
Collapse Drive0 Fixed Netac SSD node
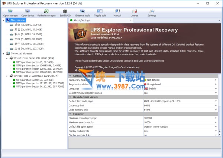[8, 58]
